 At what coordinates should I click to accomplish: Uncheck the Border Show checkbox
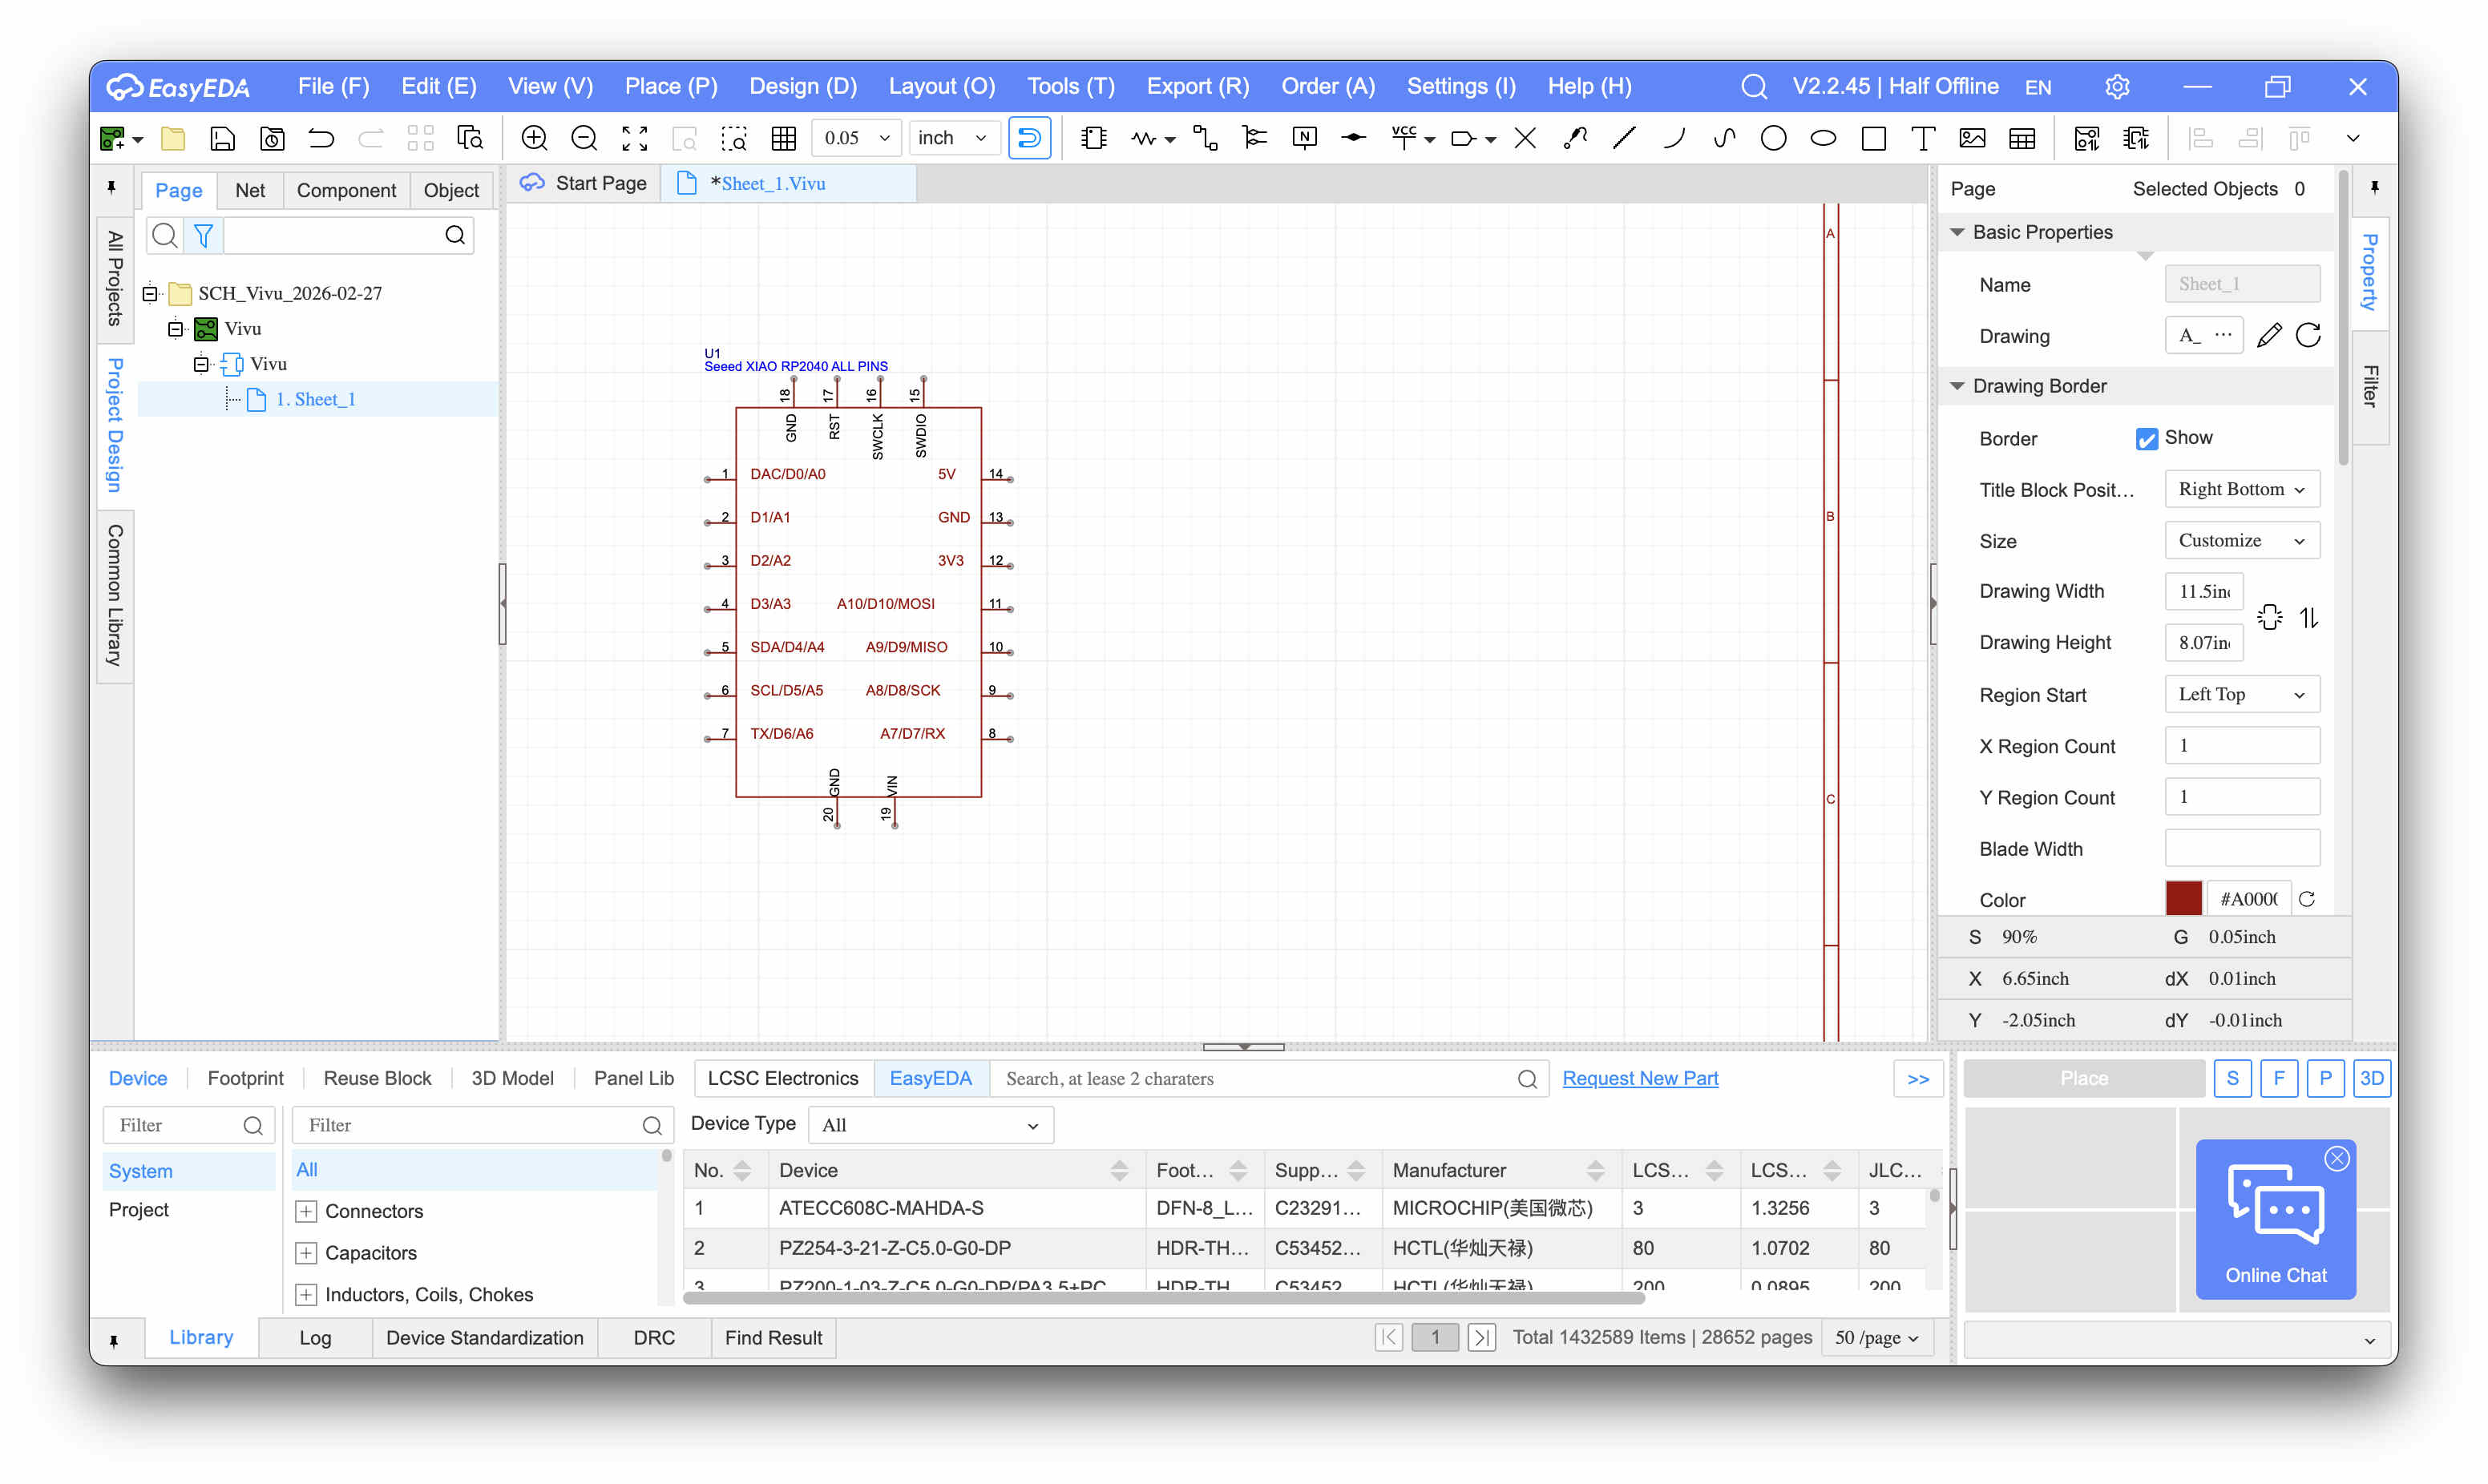[2146, 439]
